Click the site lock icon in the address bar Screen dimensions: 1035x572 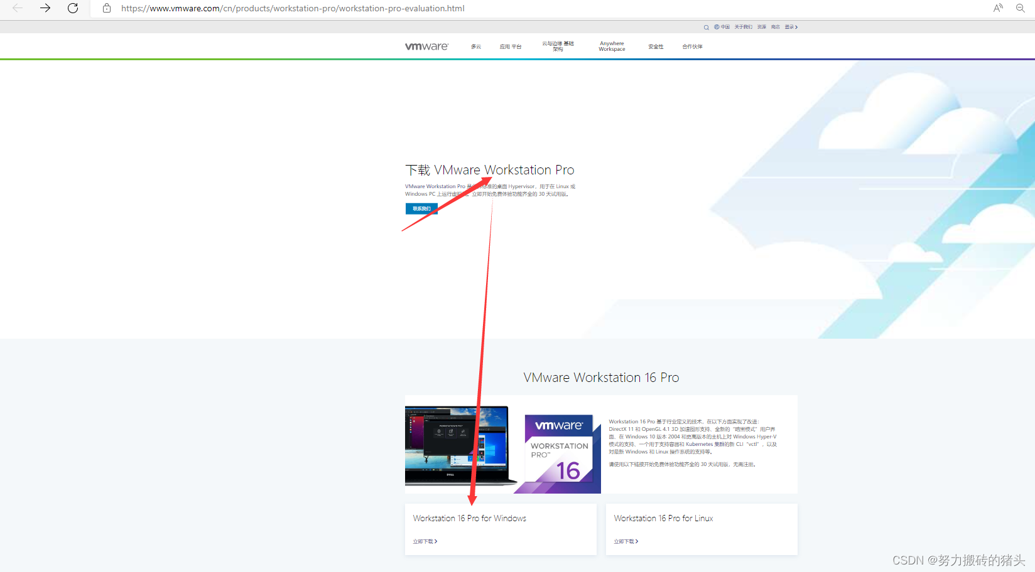pyautogui.click(x=107, y=8)
